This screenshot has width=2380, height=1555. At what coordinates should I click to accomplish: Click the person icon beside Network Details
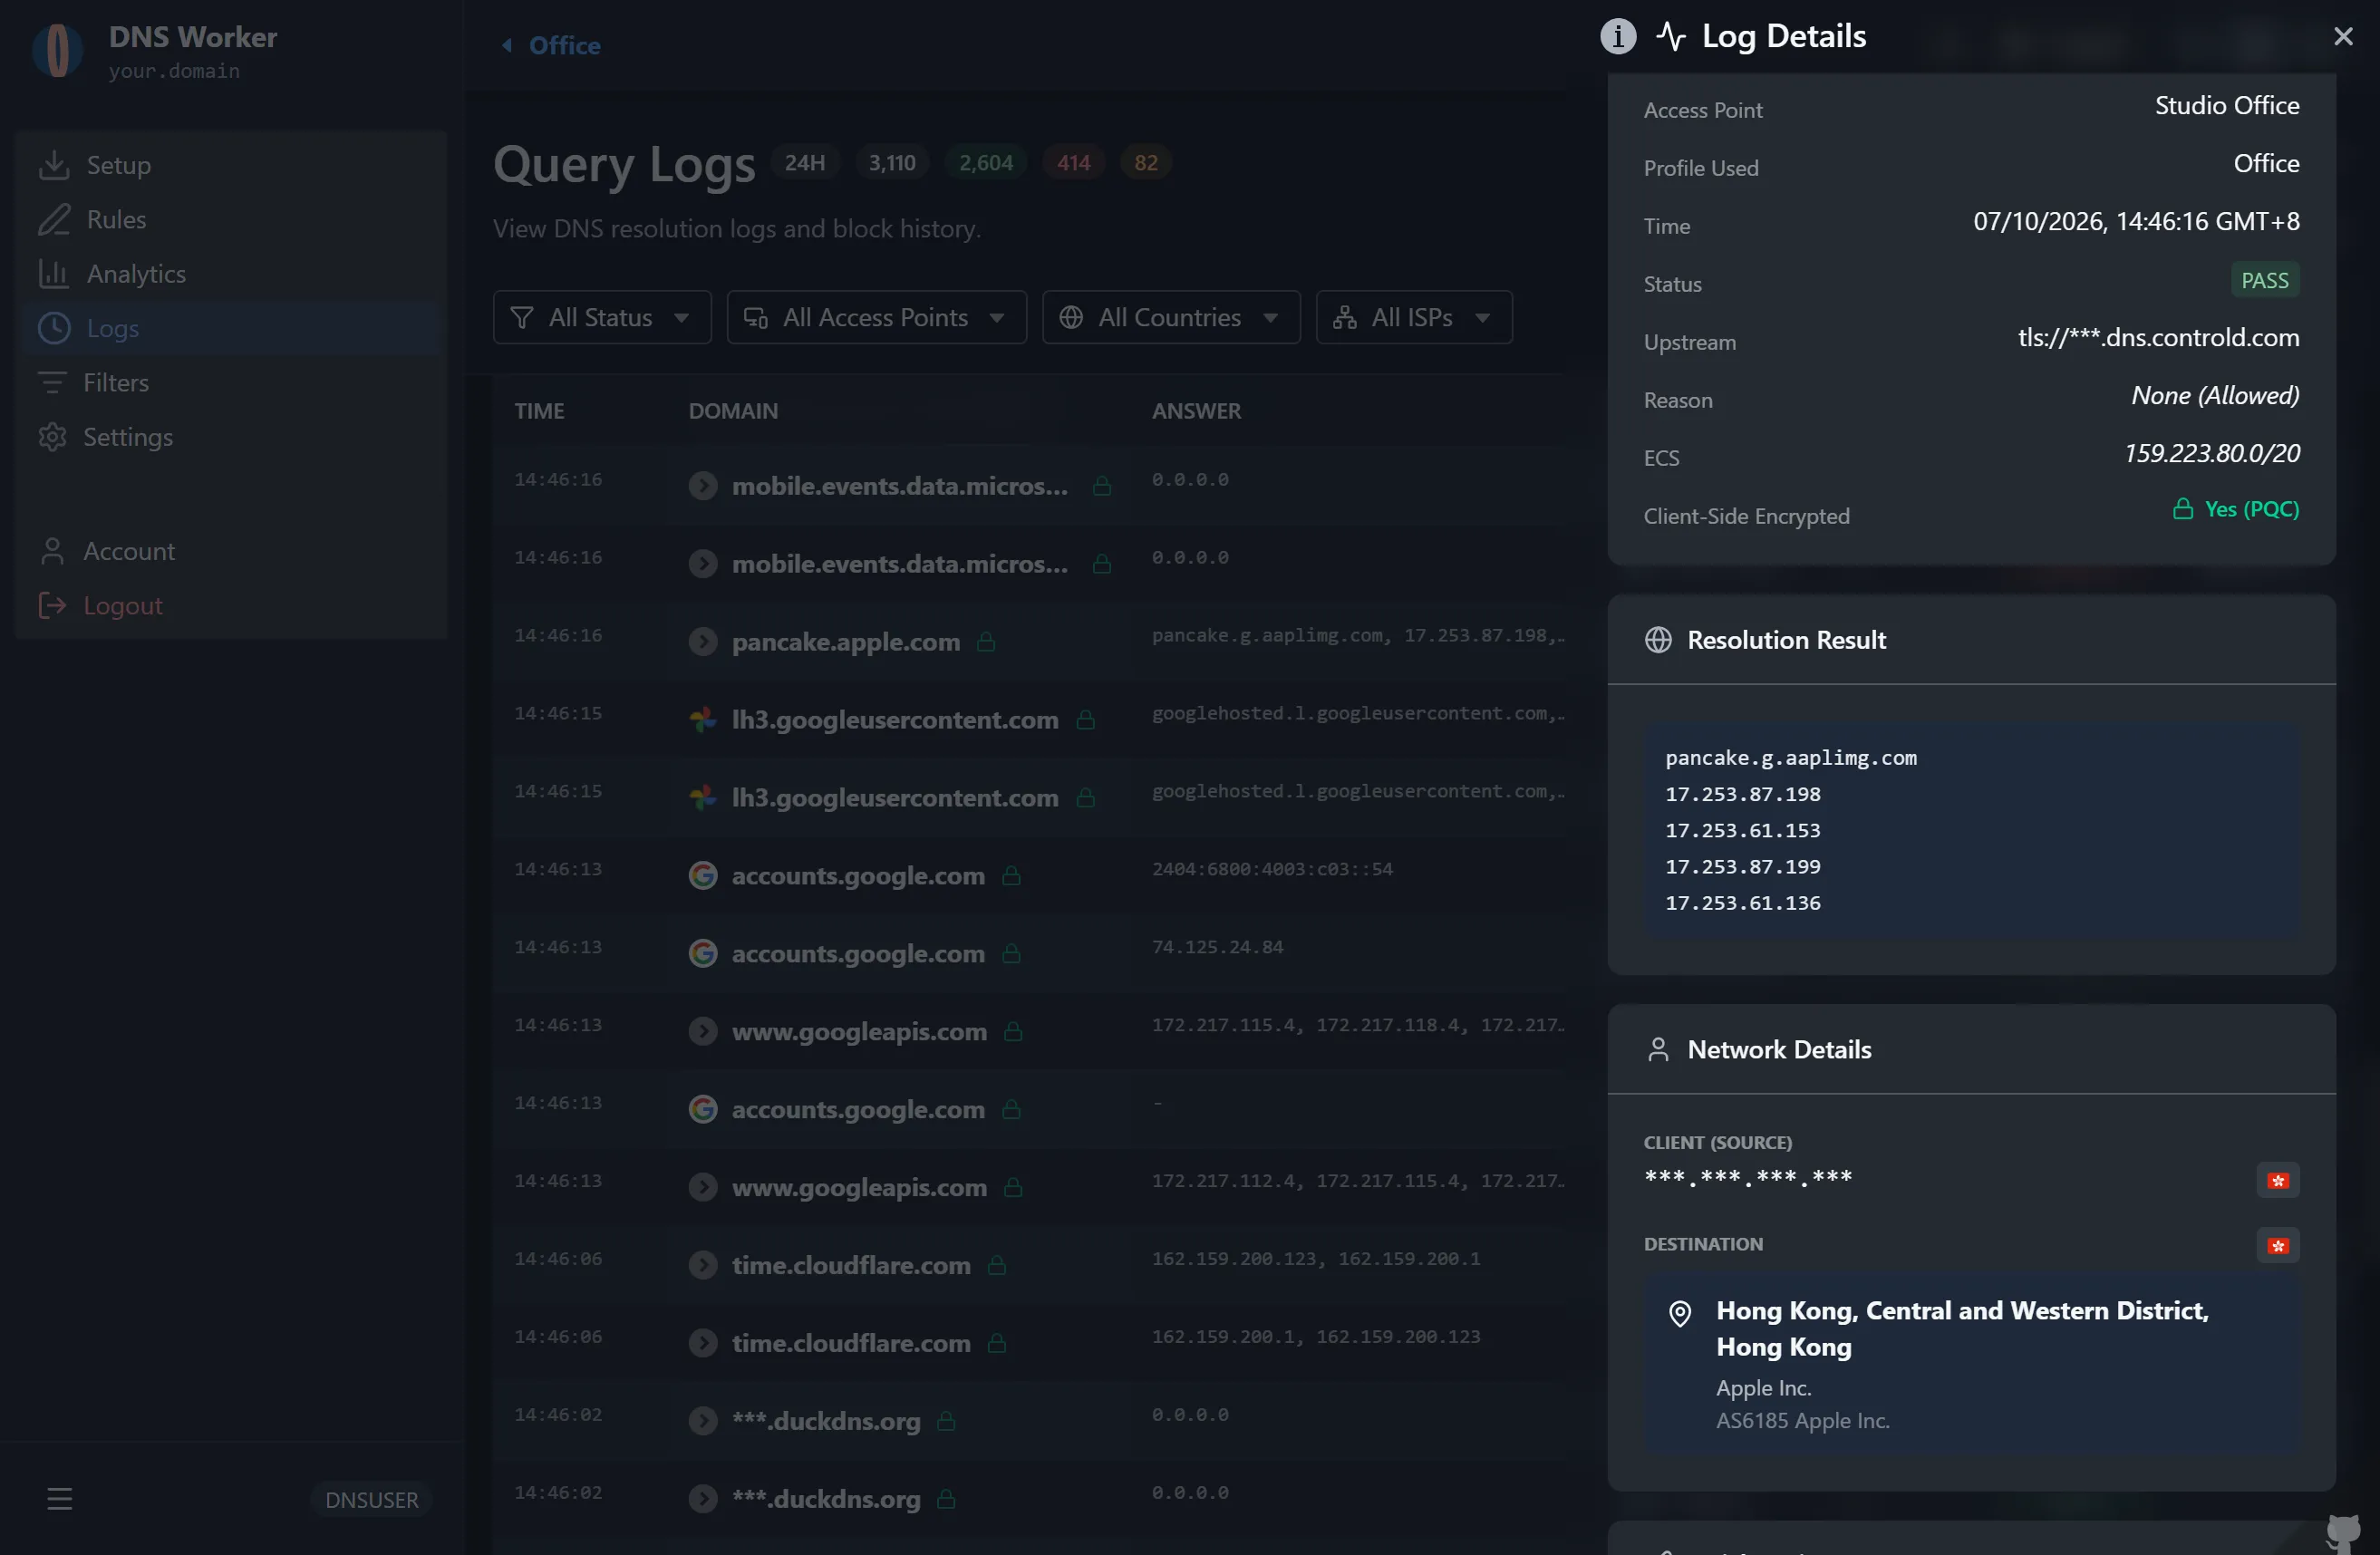coord(1658,1049)
